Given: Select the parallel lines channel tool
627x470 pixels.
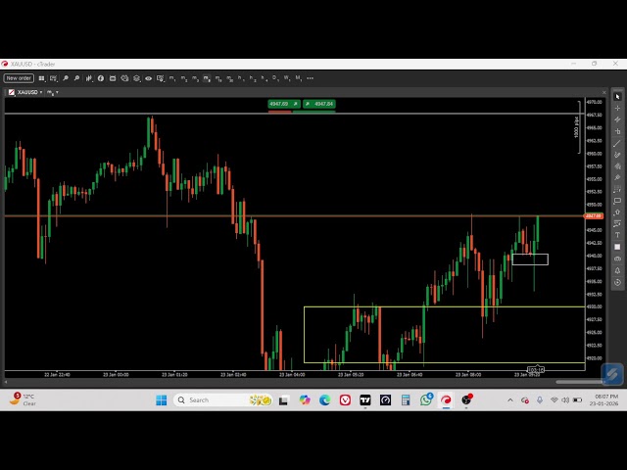Looking at the screenshot, I should [617, 119].
